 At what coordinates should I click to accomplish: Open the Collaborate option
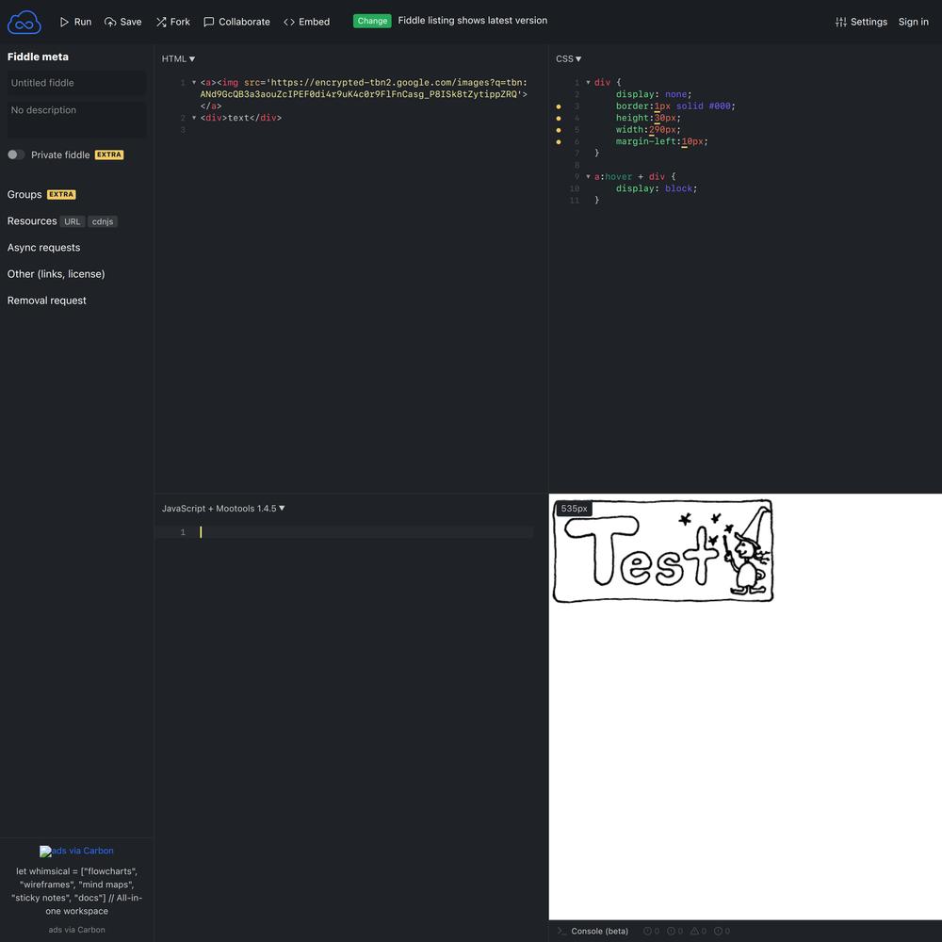click(236, 22)
